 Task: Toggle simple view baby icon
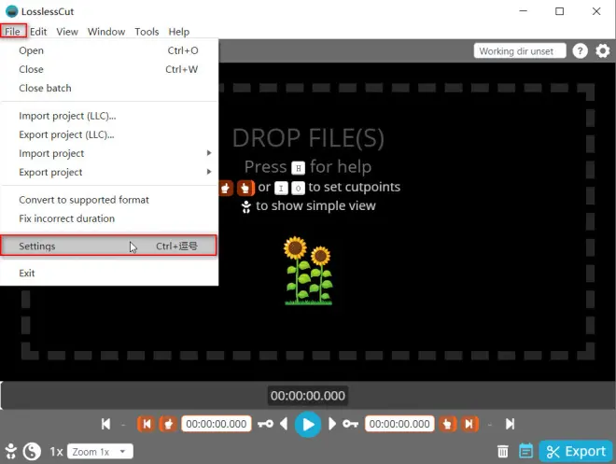pos(11,452)
